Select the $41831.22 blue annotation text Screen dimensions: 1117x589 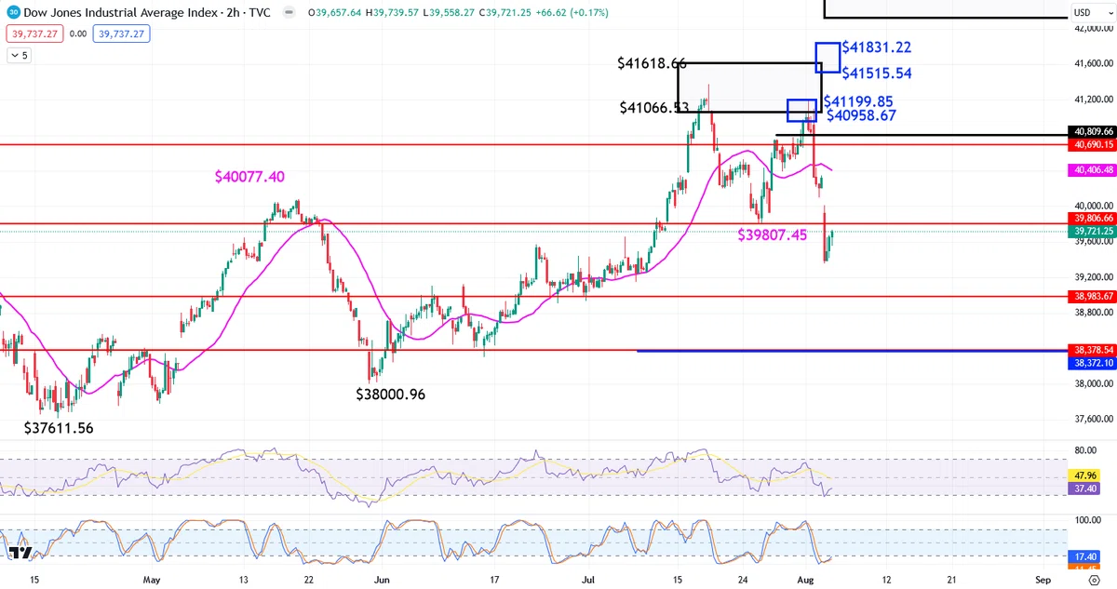pos(877,47)
